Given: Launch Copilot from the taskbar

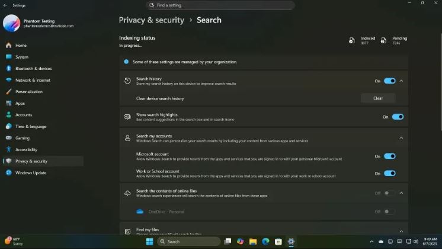Looking at the screenshot, I should 240,242.
